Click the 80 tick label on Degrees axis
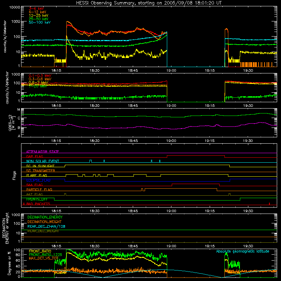 18,255
